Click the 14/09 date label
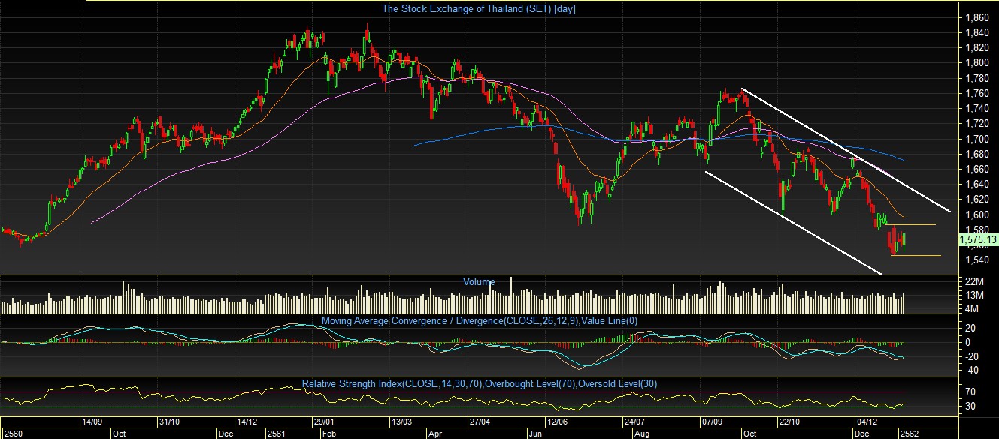Image resolution: width=999 pixels, height=439 pixels. [x=92, y=422]
